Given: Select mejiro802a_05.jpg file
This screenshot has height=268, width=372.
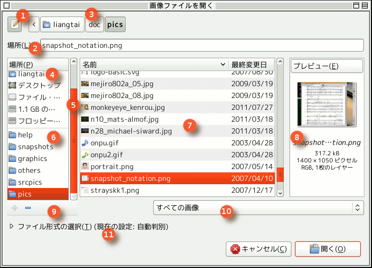Looking at the screenshot, I should point(177,83).
